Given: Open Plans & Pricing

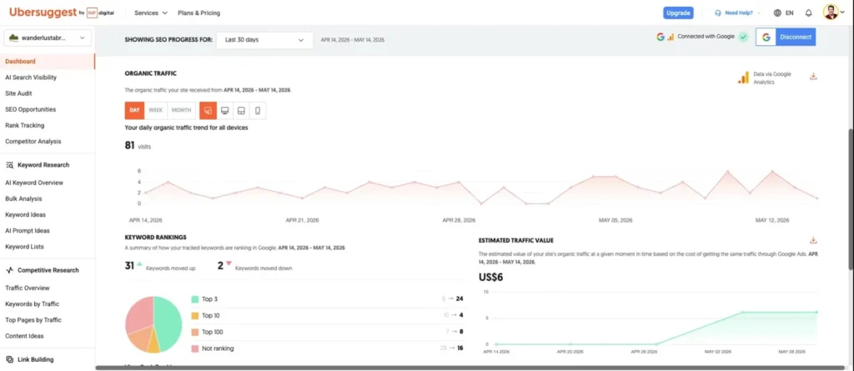Looking at the screenshot, I should coord(198,13).
